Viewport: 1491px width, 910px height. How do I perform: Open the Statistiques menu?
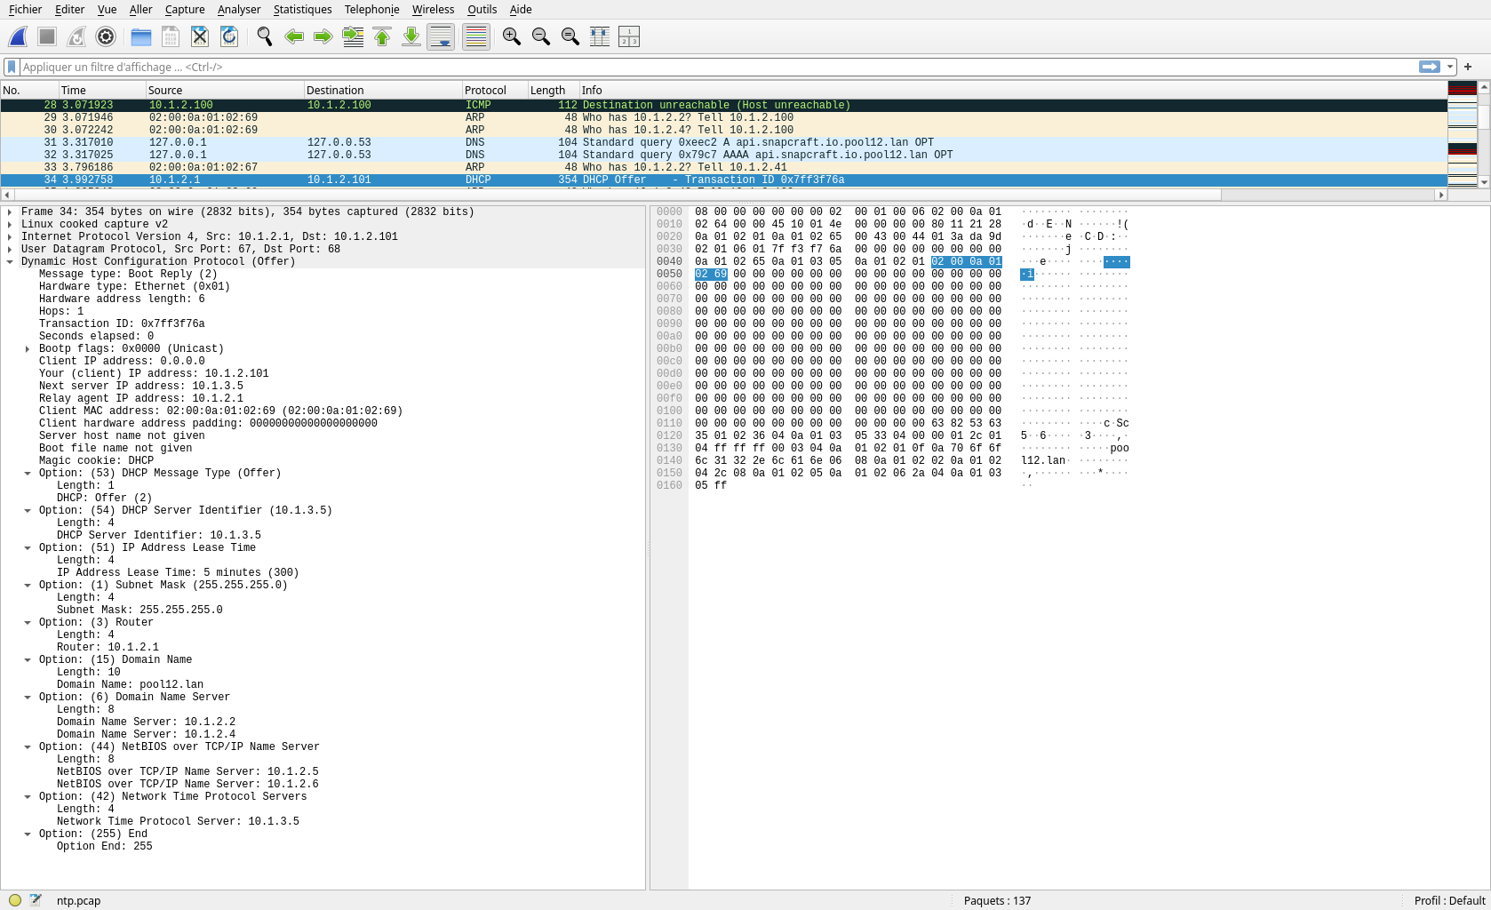[302, 9]
